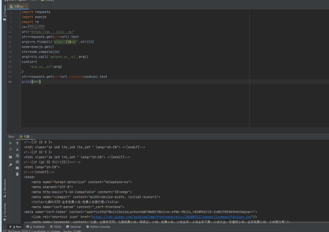The width and height of the screenshot is (329, 232).
Task: Open the TODO tool window
Action: 55,227
